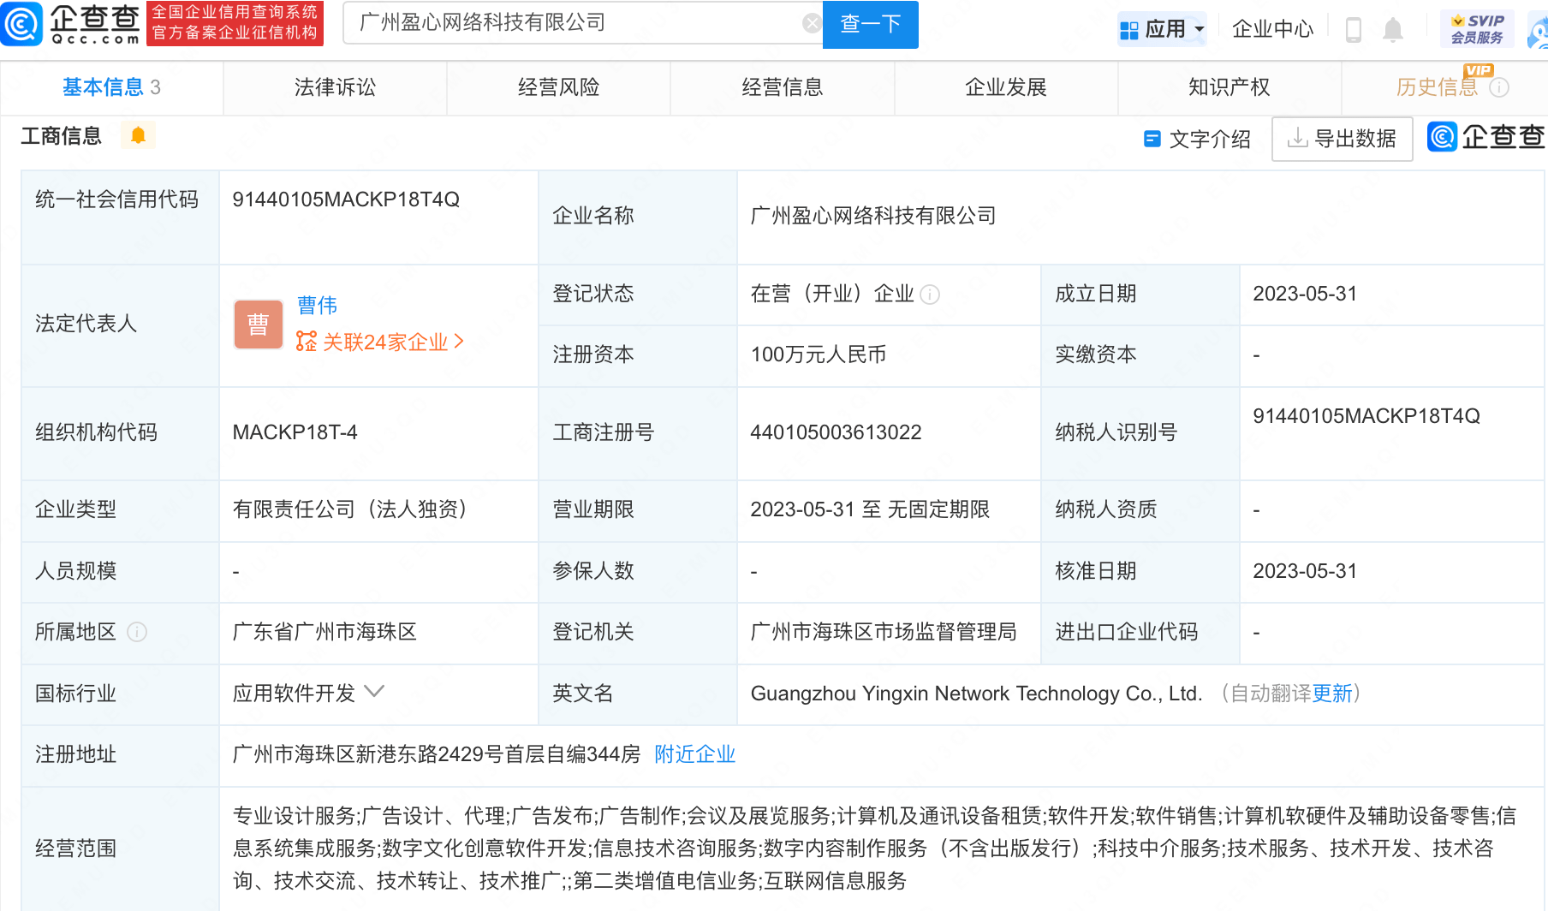Click inside the company name search field

[x=557, y=23]
